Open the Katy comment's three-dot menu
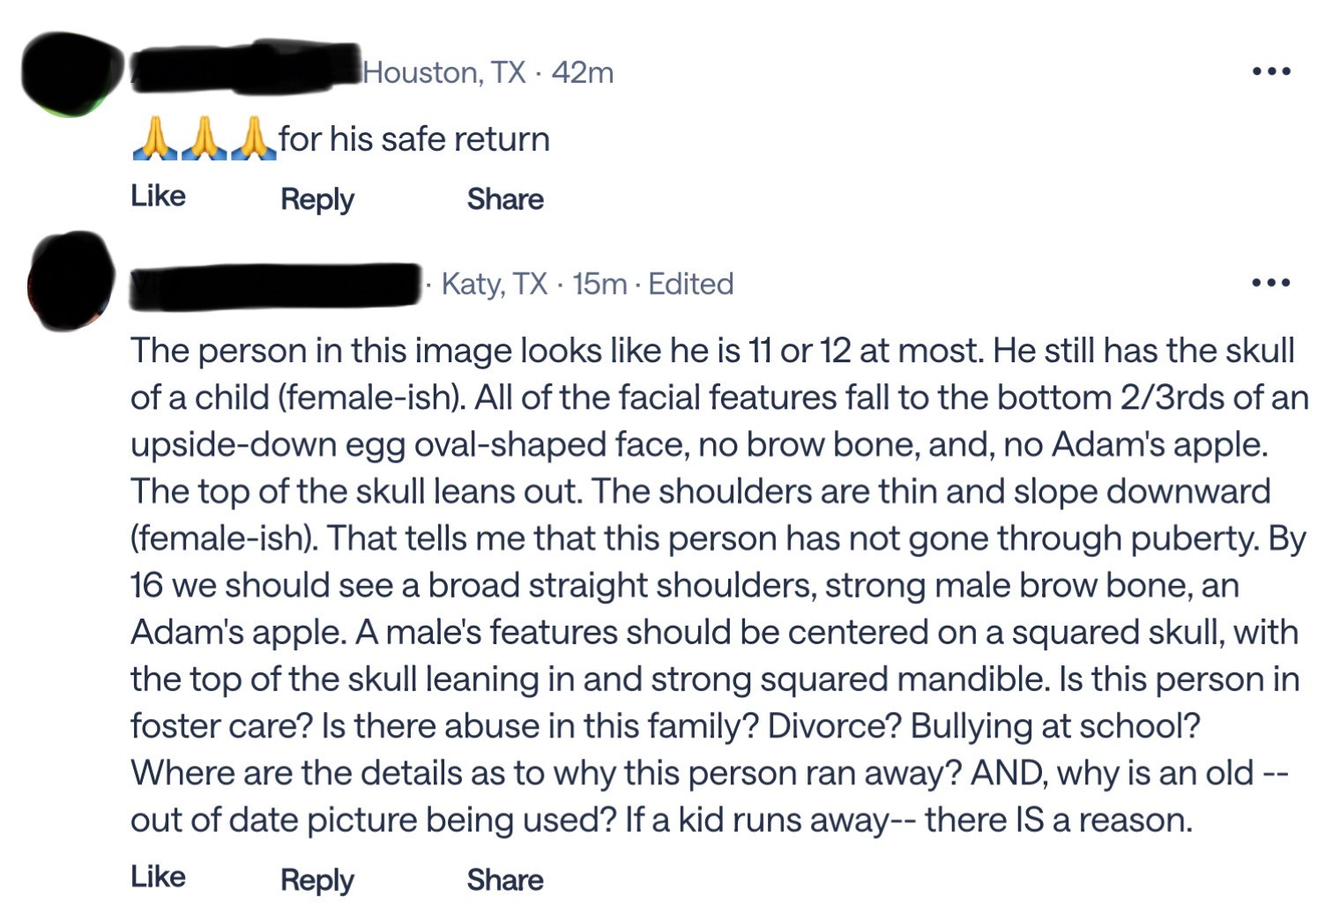 click(1271, 283)
